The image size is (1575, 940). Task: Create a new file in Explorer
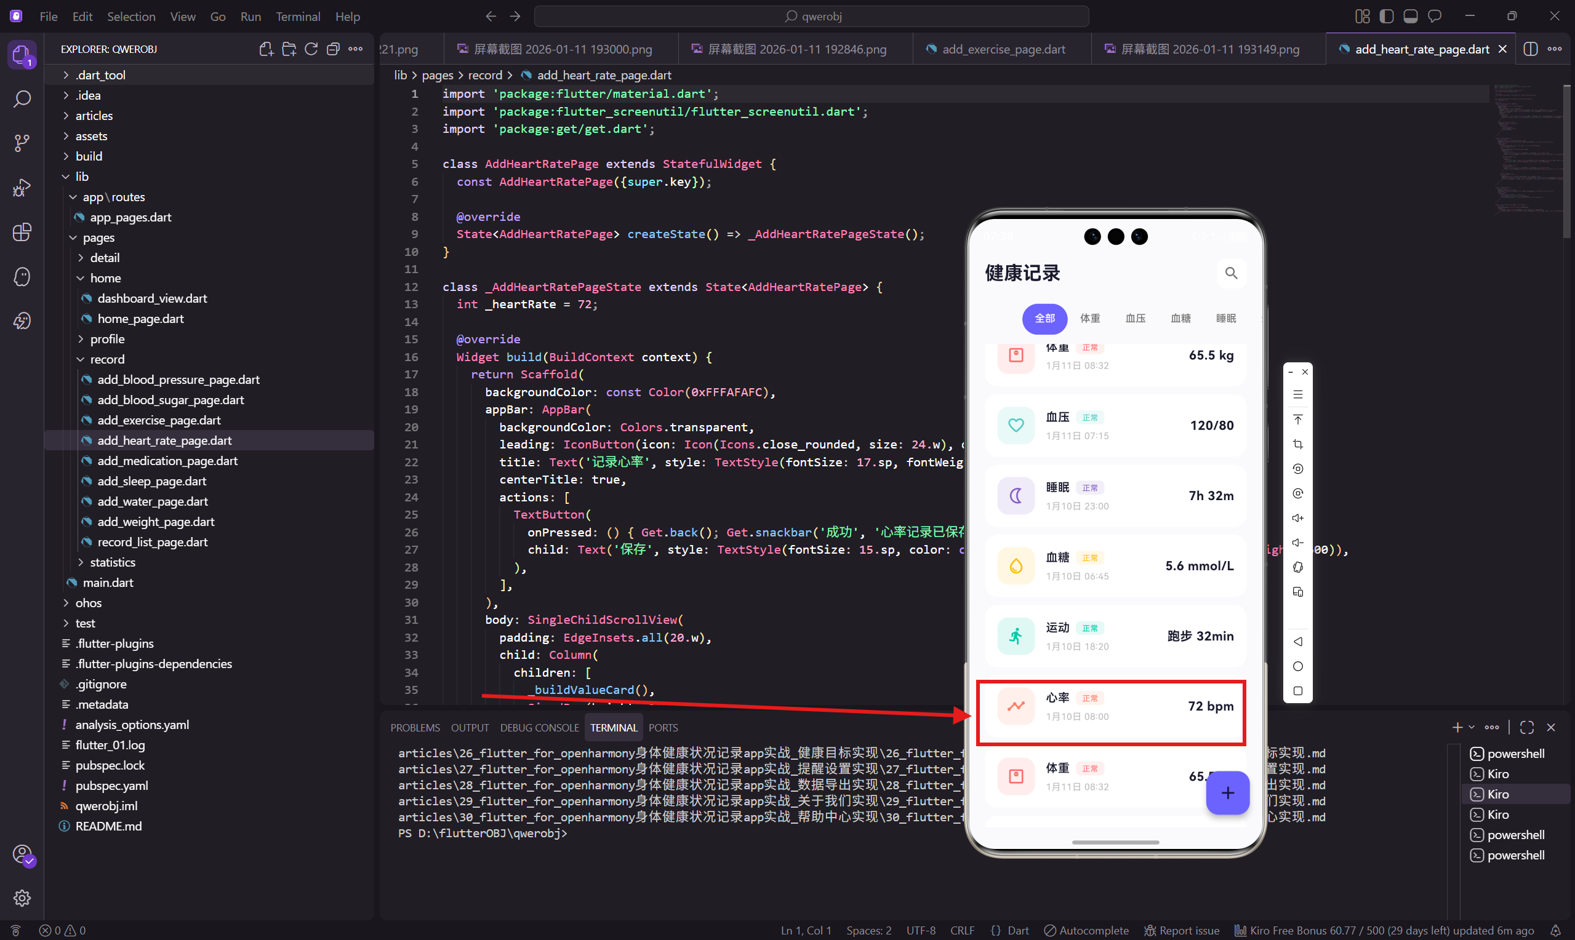266,49
